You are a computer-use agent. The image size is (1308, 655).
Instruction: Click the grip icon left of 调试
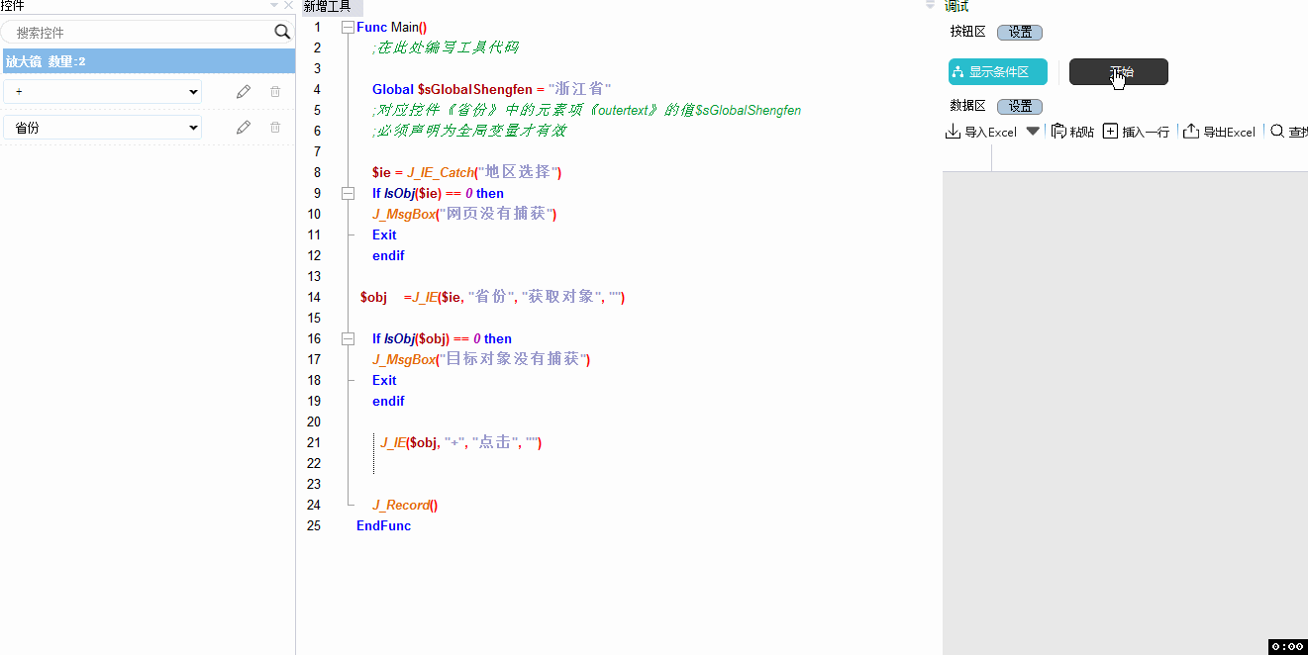pyautogui.click(x=930, y=5)
